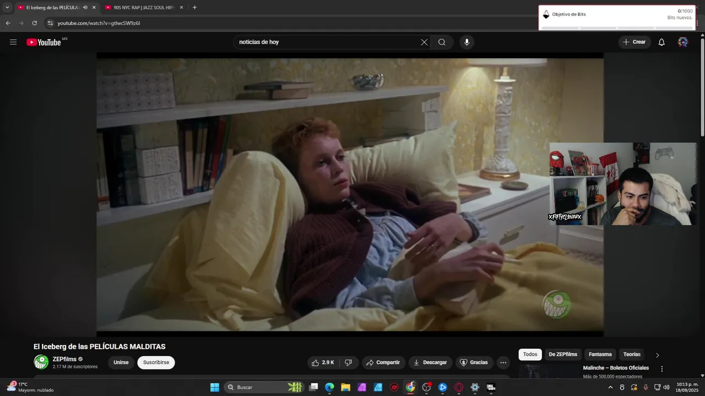705x396 pixels.
Task: Click the Gracias button
Action: coord(474,362)
